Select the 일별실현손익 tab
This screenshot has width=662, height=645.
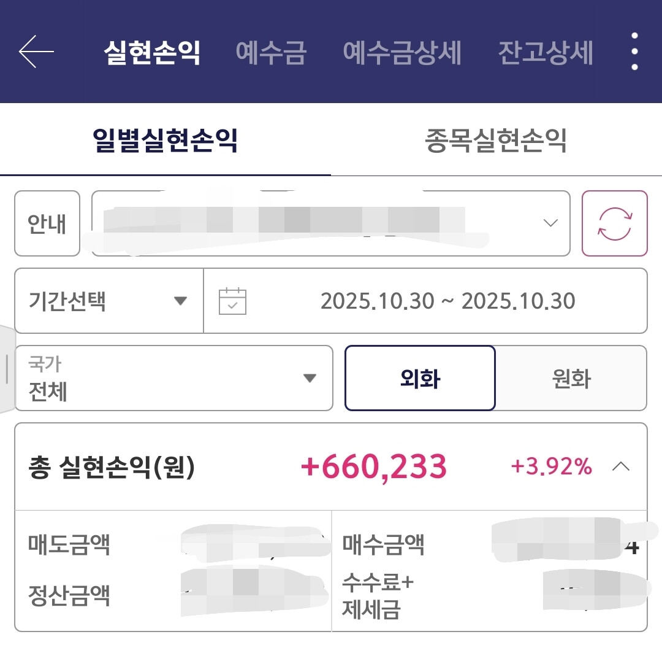[165, 141]
